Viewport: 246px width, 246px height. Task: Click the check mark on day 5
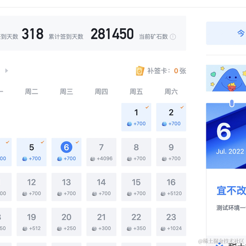click(42, 142)
